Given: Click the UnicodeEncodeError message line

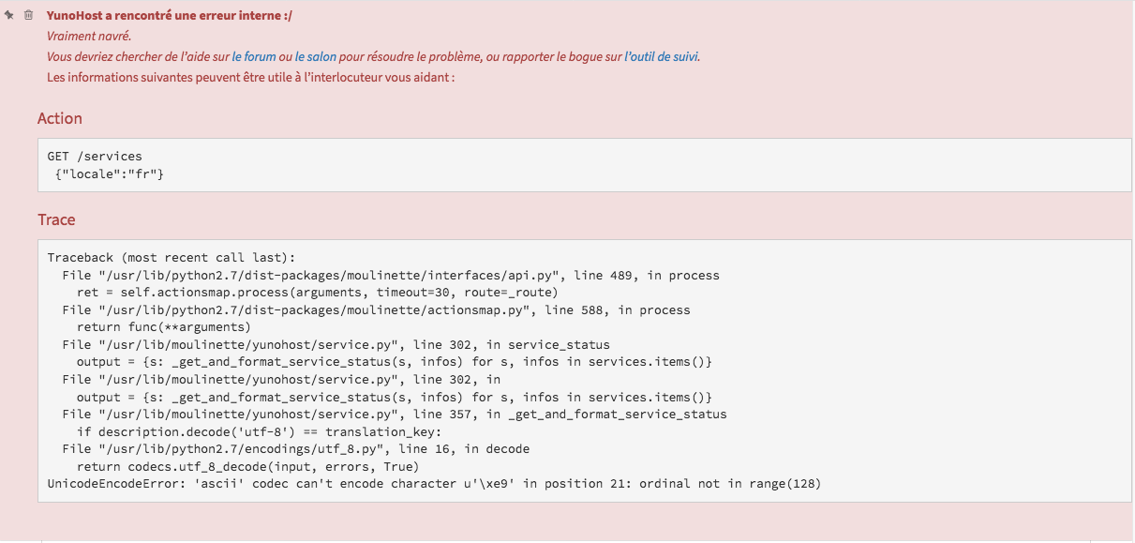Looking at the screenshot, I should 435,484.
